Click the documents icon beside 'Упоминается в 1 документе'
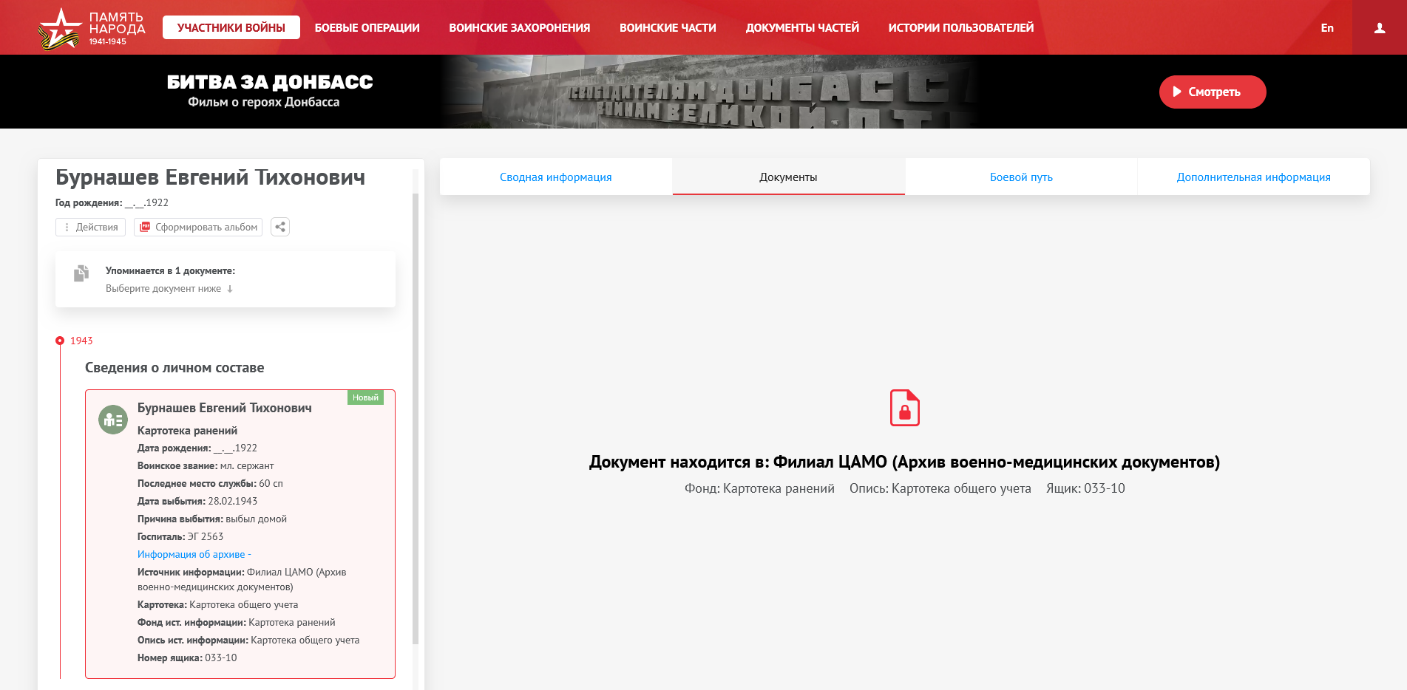This screenshot has height=690, width=1407. [81, 273]
